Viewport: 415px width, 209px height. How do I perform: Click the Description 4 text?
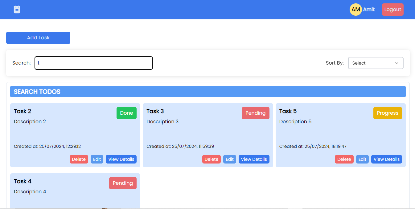(30, 192)
